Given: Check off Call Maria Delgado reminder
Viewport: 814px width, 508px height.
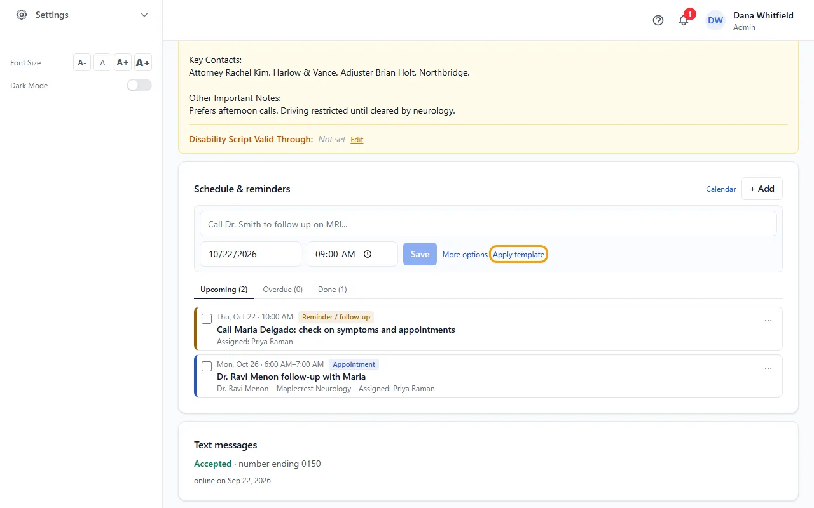Looking at the screenshot, I should (x=207, y=319).
